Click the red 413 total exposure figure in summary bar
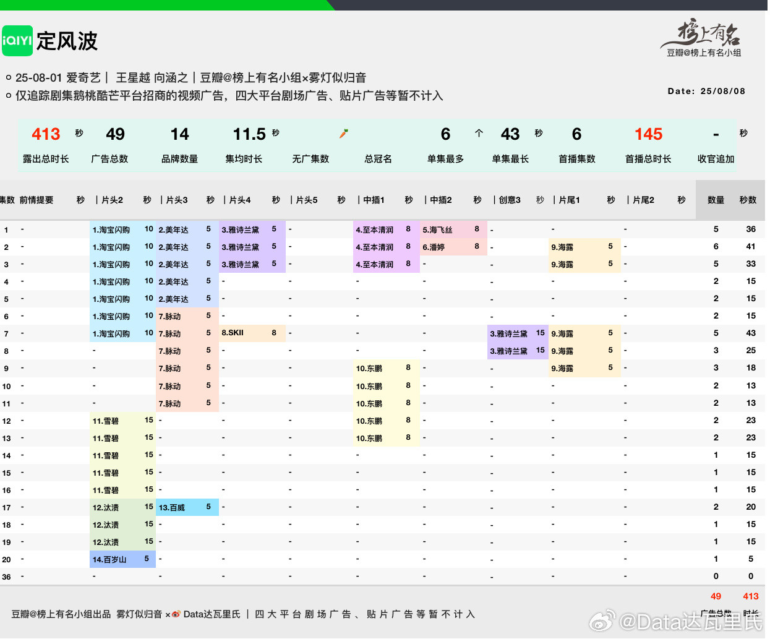The image size is (770, 639). [46, 134]
